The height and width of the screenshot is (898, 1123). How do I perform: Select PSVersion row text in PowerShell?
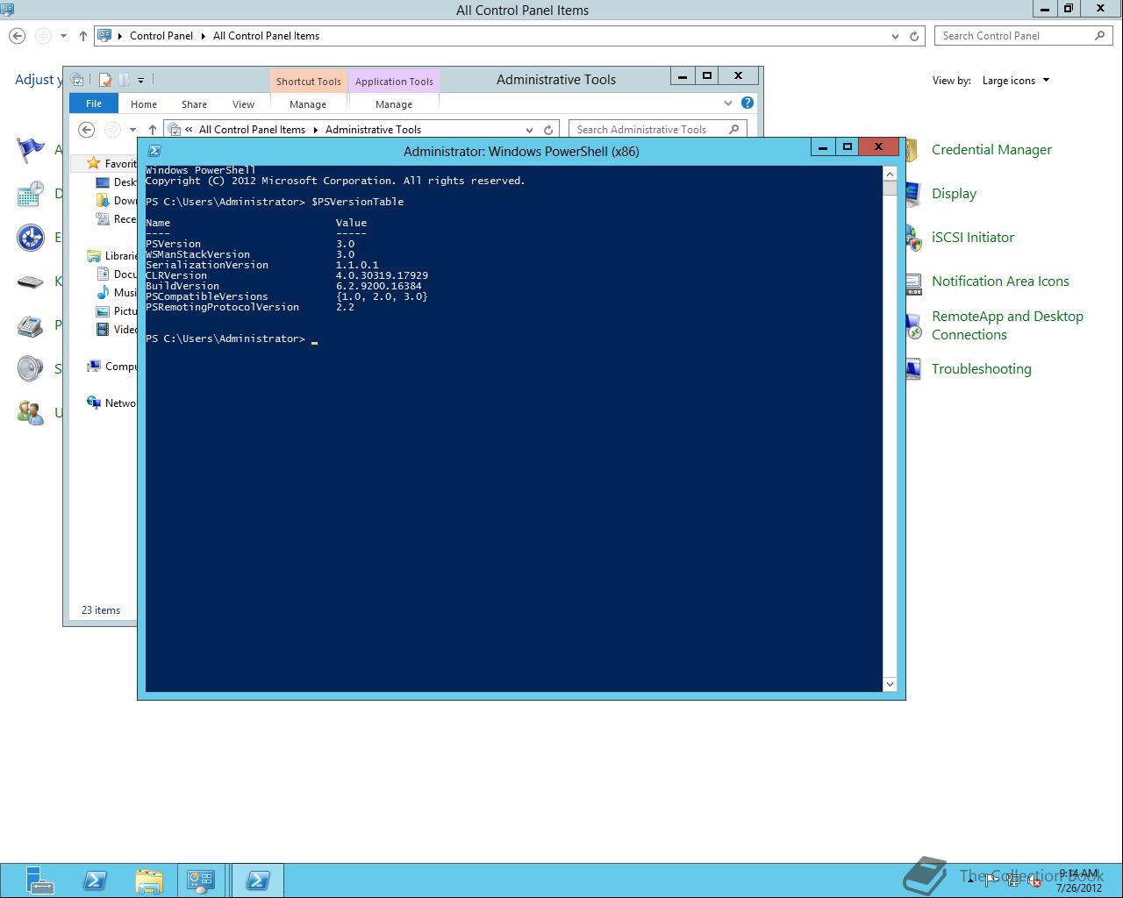[x=250, y=244]
